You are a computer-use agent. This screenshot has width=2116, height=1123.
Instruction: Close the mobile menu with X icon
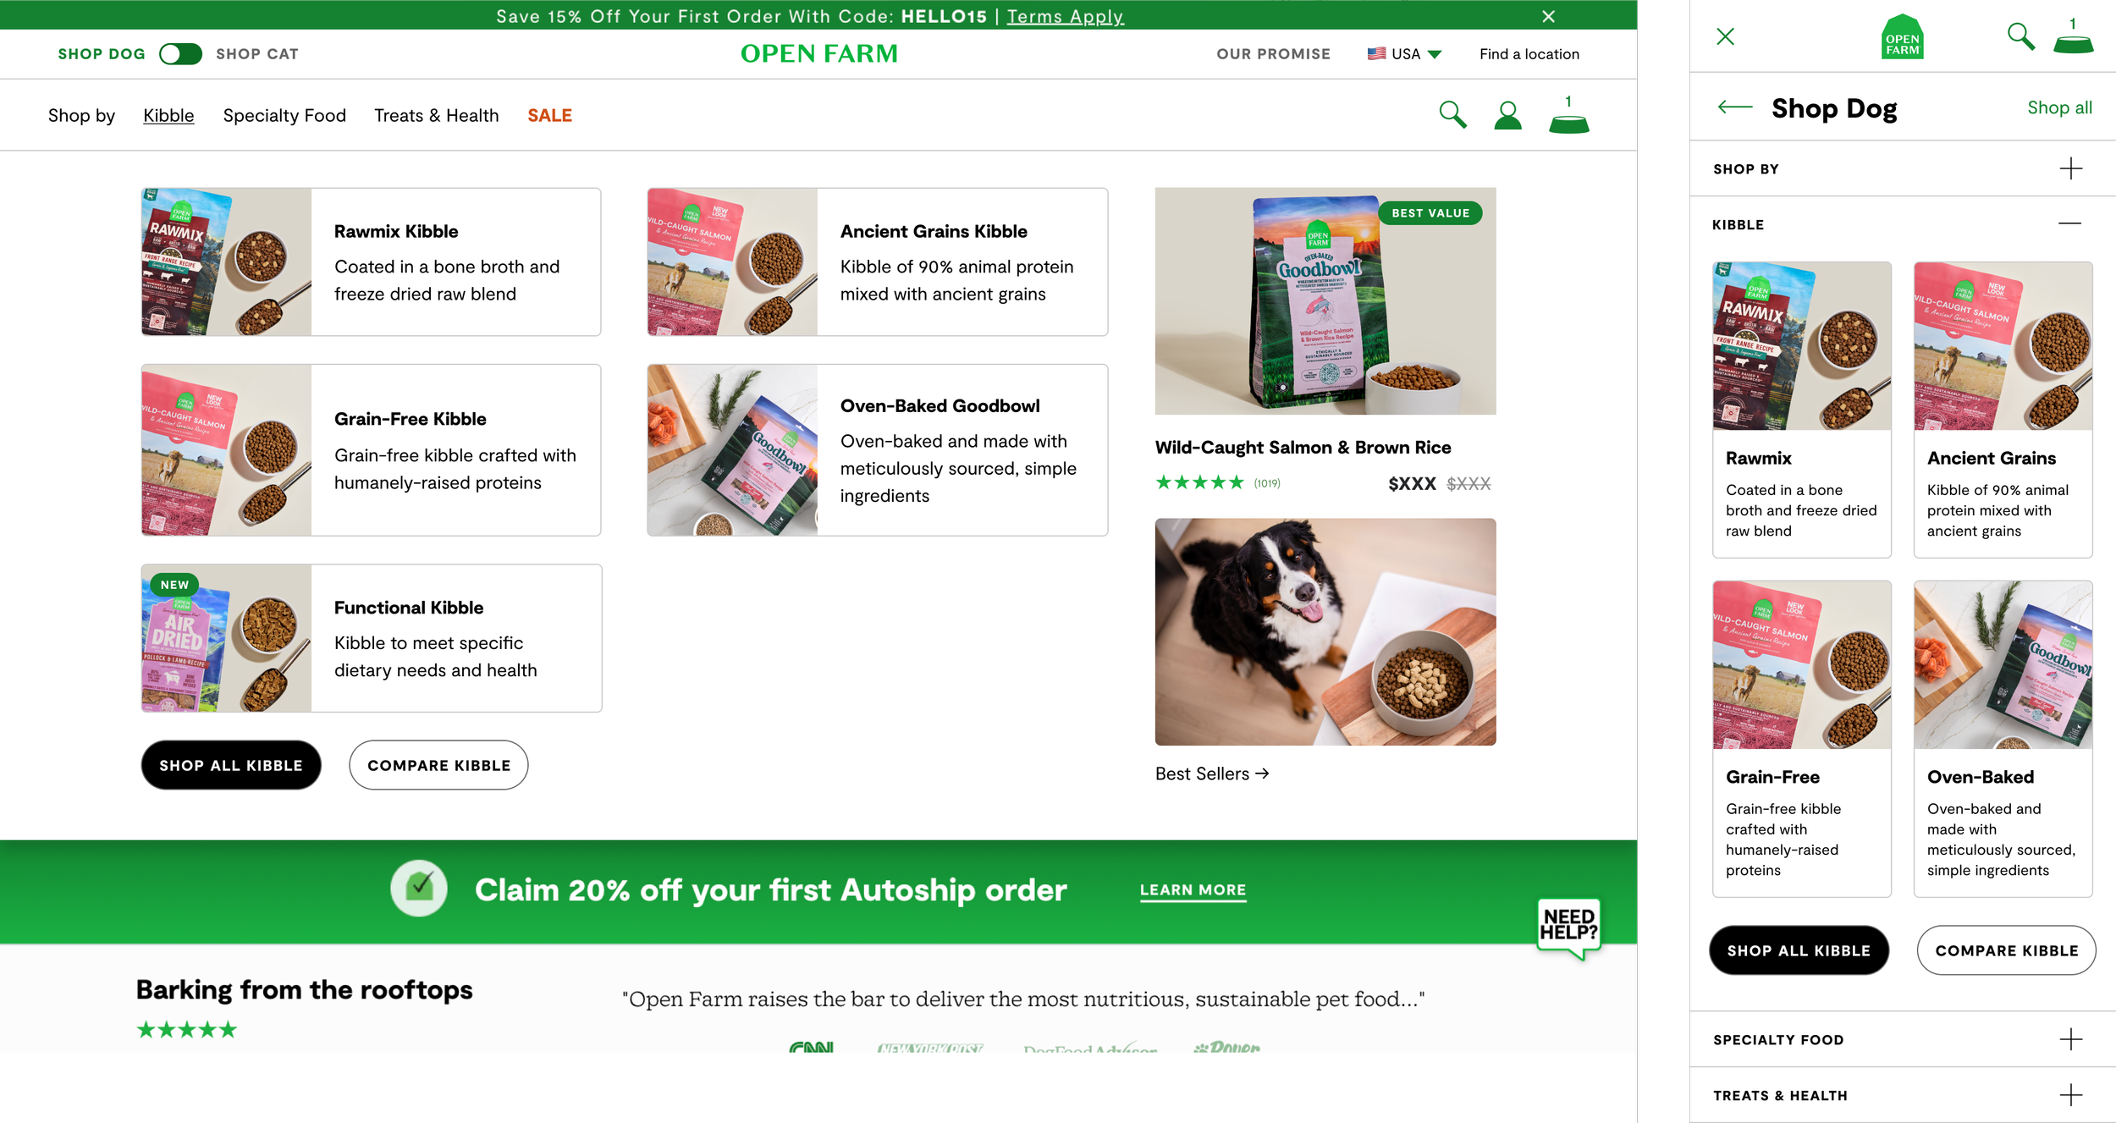pos(1725,36)
